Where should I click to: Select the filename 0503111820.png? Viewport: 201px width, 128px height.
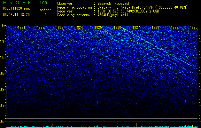[16, 8]
